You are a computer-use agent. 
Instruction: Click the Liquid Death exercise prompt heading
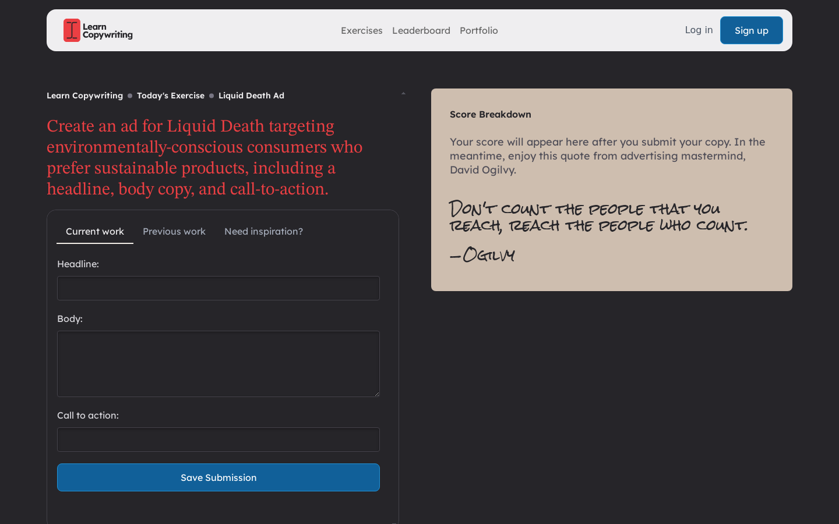[205, 157]
